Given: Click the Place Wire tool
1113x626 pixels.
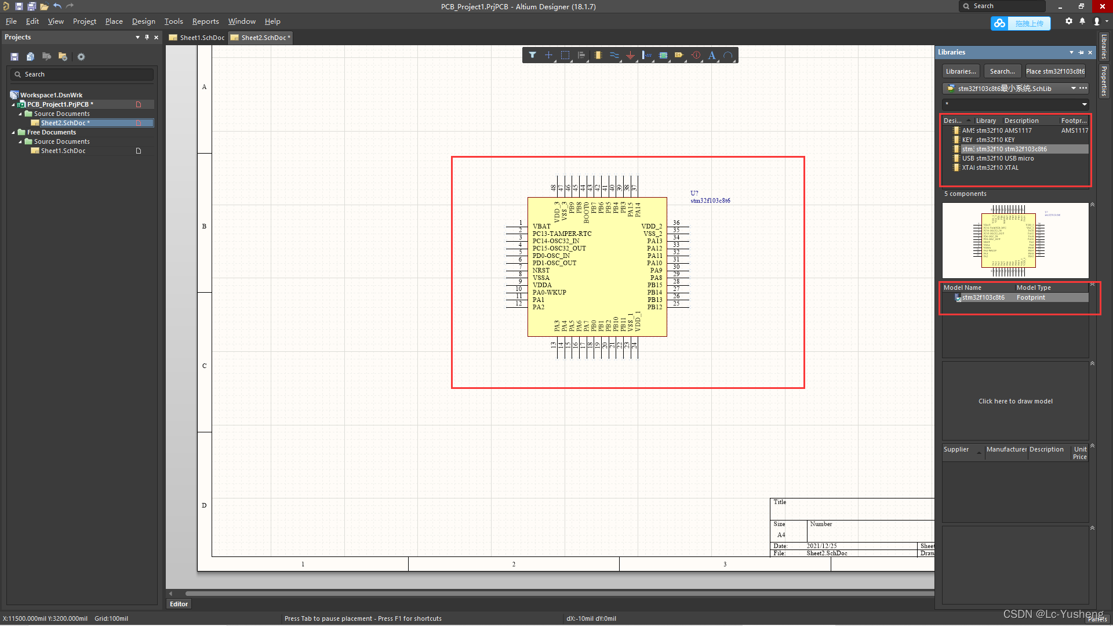Looking at the screenshot, I should tap(614, 56).
